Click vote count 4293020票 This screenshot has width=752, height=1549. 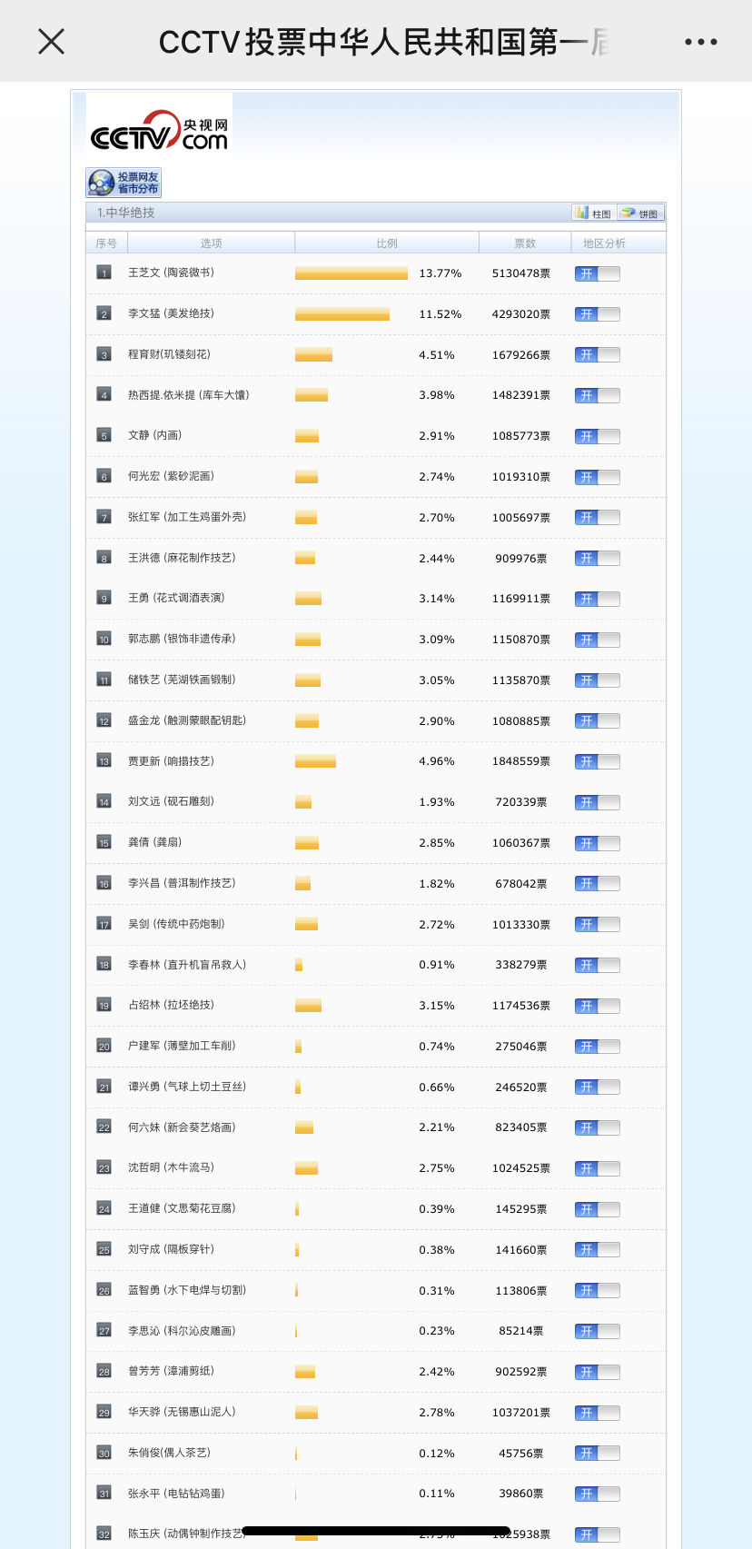(x=521, y=314)
